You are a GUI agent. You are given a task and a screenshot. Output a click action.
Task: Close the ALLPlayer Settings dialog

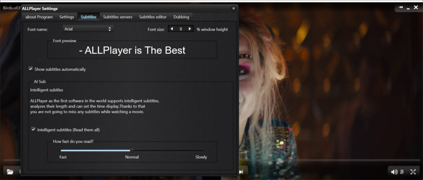234,8
